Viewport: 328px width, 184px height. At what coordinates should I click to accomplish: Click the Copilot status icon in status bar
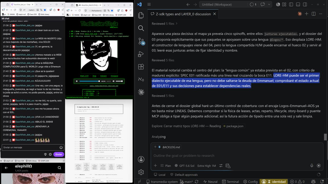314,182
